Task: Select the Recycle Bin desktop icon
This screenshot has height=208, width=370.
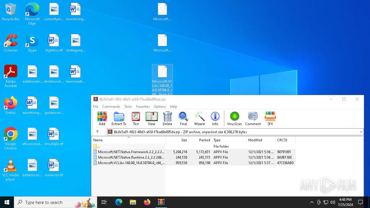Action: pos(11,12)
